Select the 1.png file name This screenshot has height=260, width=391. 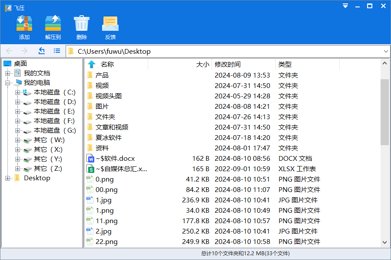coord(104,211)
